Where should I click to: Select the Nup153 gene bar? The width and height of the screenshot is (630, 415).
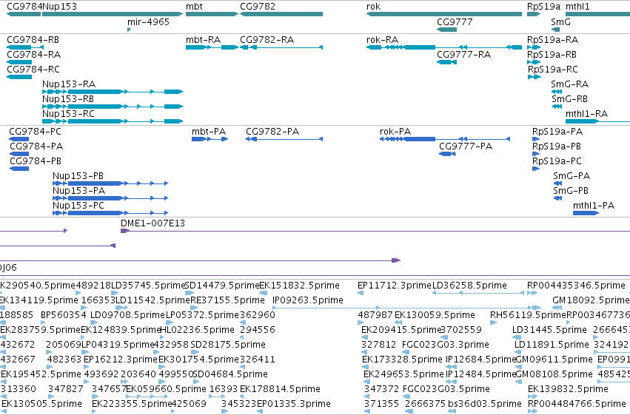(113, 14)
